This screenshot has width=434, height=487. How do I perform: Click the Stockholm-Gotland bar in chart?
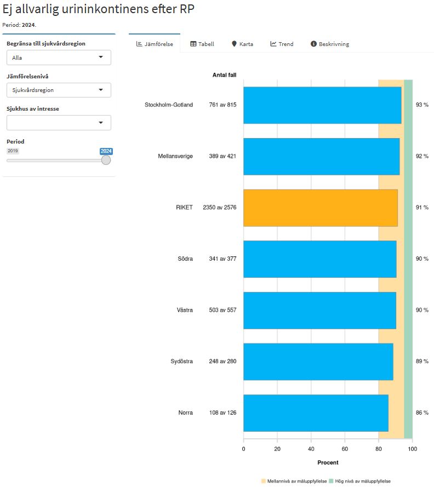click(322, 105)
